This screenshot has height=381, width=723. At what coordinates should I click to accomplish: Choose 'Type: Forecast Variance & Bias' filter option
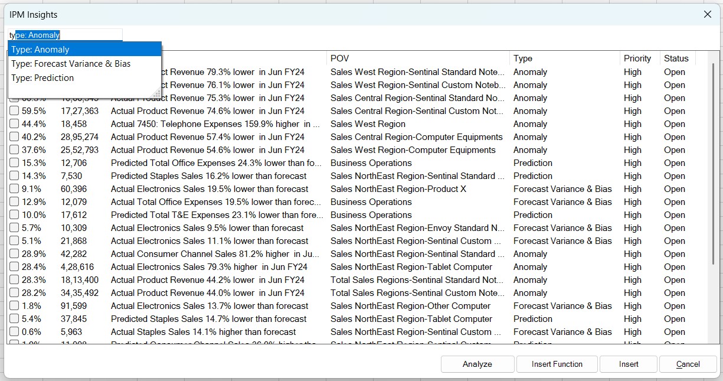point(84,64)
